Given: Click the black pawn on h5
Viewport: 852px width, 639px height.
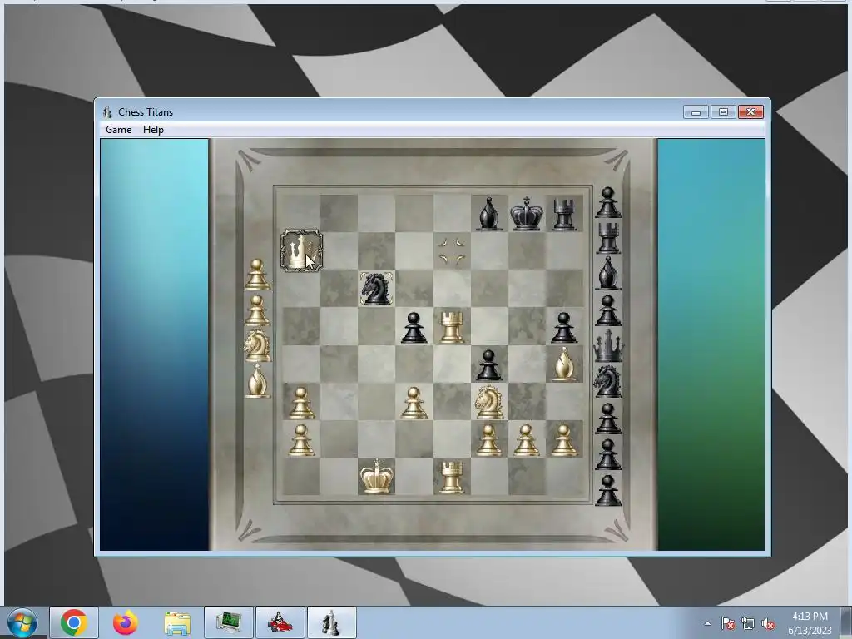Looking at the screenshot, I should (x=564, y=327).
